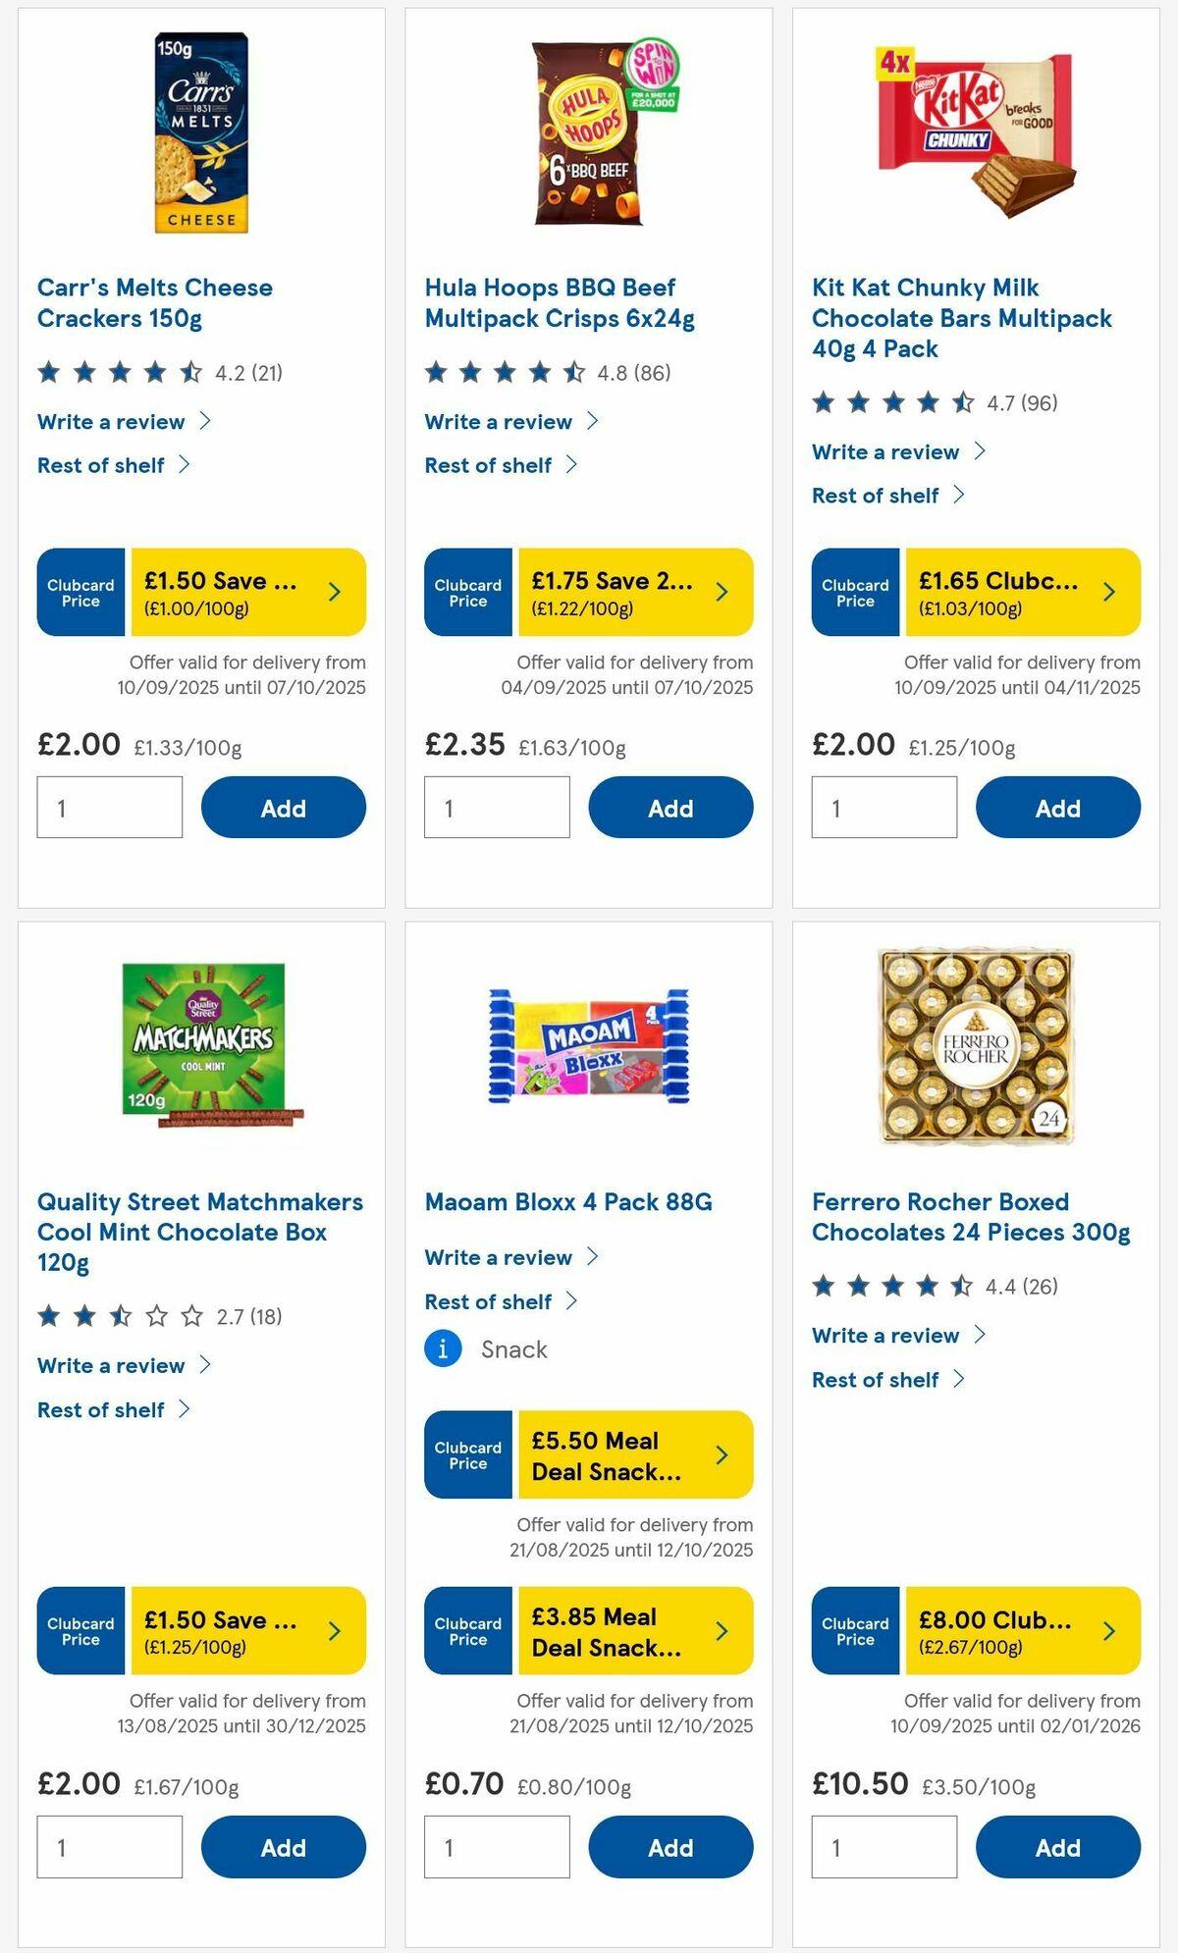Write a review for Maoam Bloxx
The width and height of the screenshot is (1178, 1953).
coord(499,1256)
